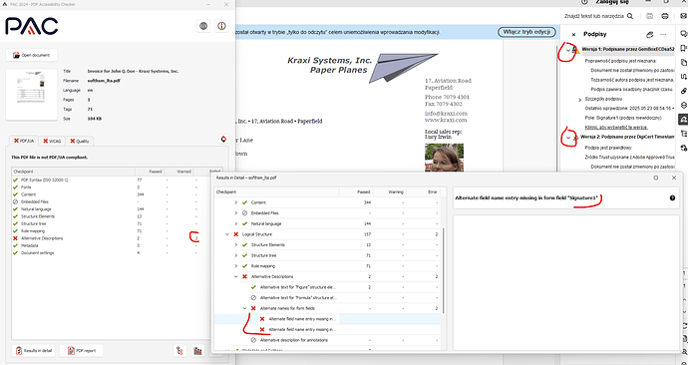This screenshot has width=688, height=365.
Task: Expand Szczegóły podpisu details
Action: click(x=580, y=100)
